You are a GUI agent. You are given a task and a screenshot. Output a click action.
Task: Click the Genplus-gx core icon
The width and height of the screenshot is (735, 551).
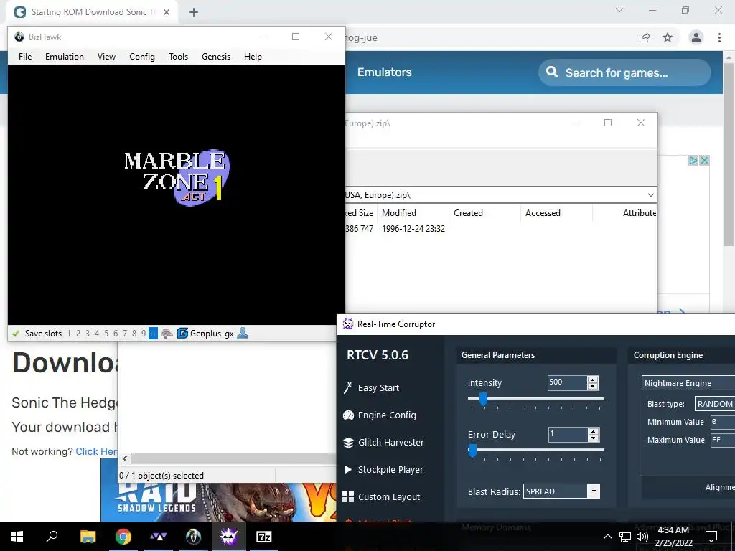click(x=182, y=334)
